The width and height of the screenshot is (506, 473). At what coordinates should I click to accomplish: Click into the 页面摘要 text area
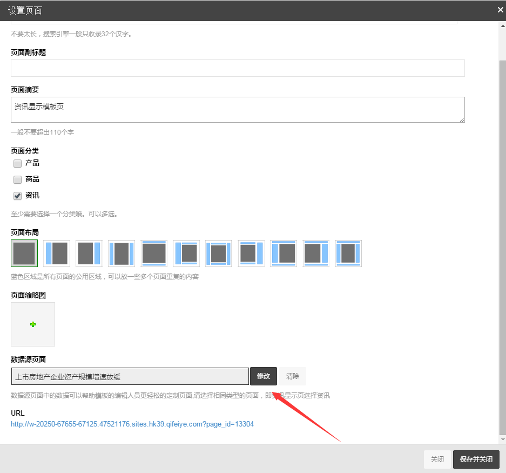tap(238, 110)
